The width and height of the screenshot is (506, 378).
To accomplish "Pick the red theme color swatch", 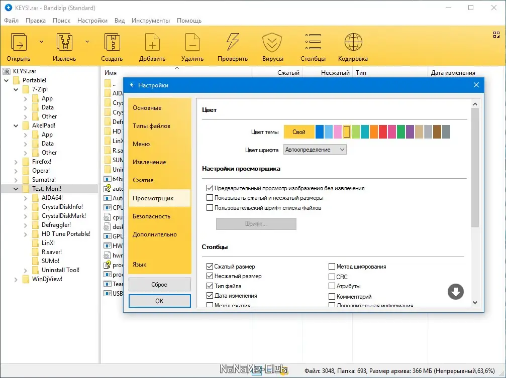I will tap(383, 132).
